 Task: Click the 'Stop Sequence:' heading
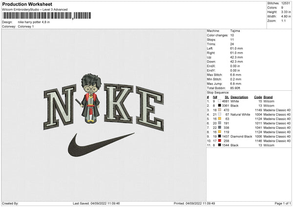pyautogui.click(x=218, y=92)
